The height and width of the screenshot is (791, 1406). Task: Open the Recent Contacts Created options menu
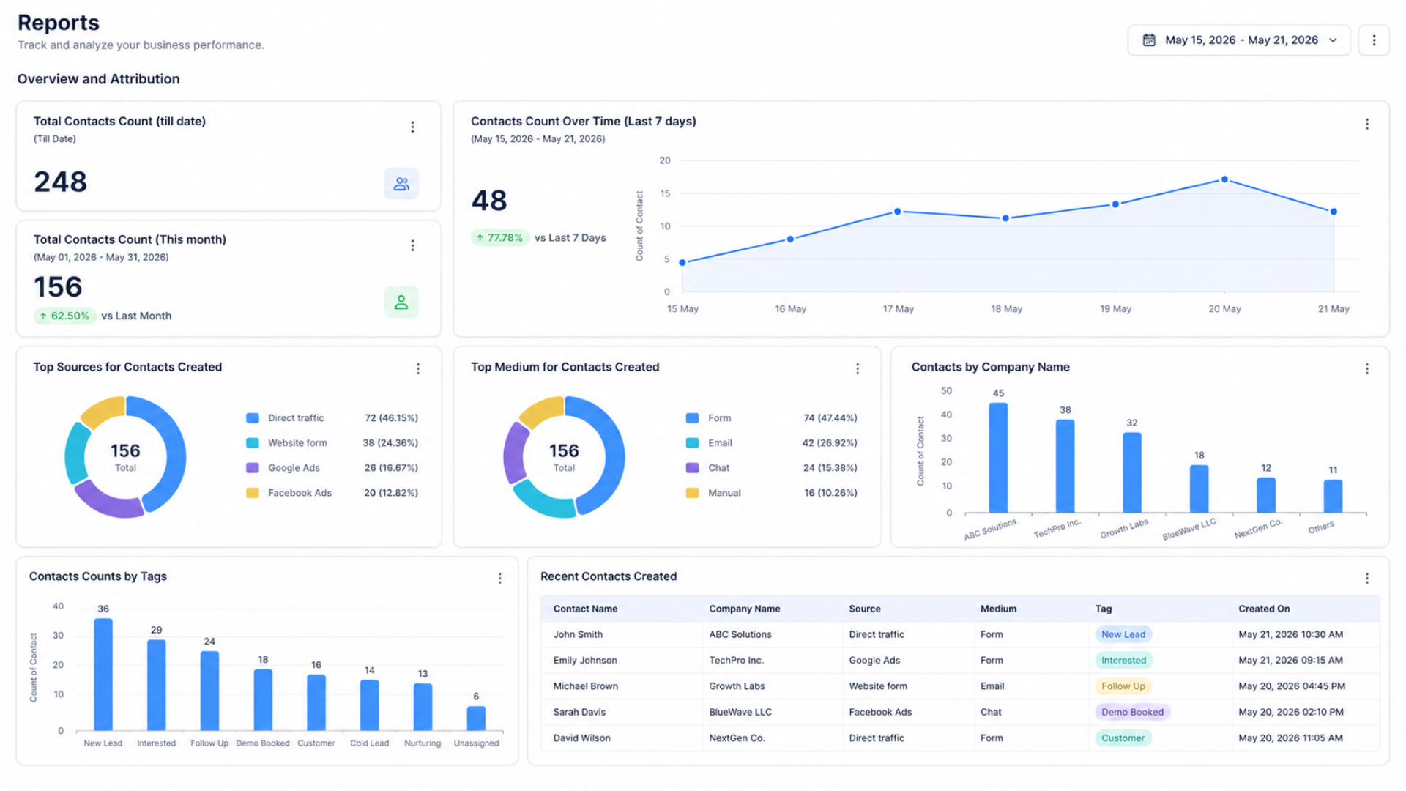point(1366,579)
